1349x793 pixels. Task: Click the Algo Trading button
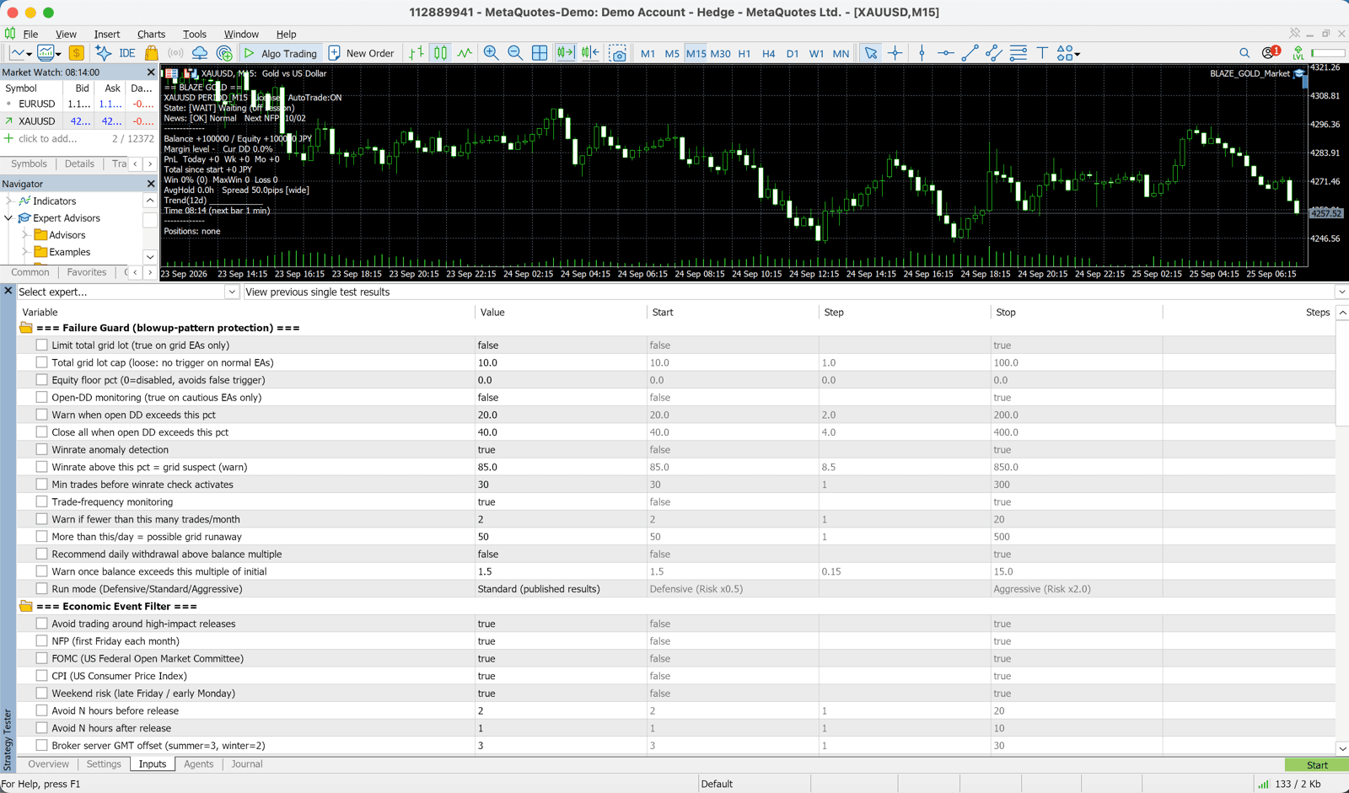(280, 53)
